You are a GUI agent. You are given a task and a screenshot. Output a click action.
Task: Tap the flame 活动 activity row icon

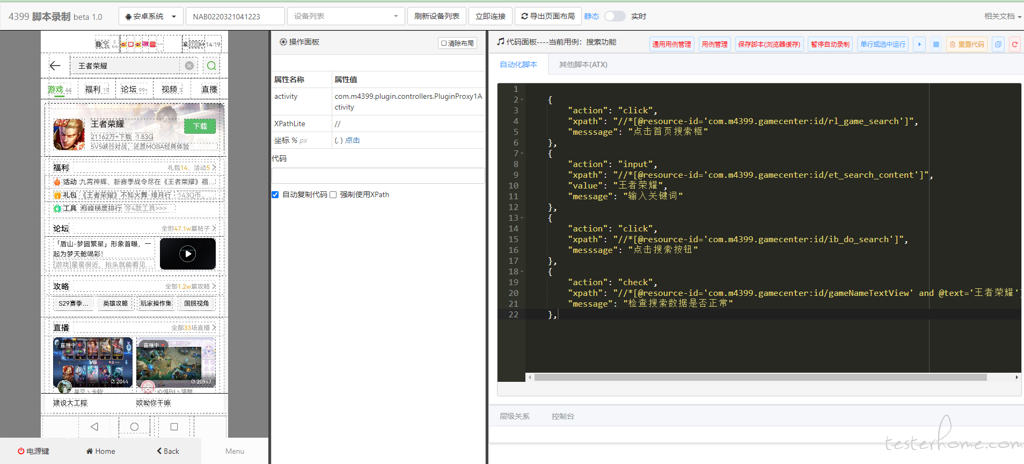(57, 182)
